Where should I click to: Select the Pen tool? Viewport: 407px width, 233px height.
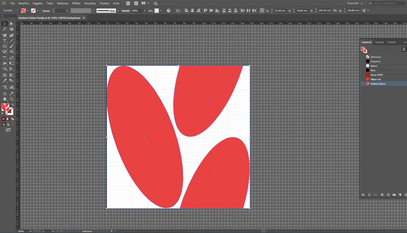(5, 35)
